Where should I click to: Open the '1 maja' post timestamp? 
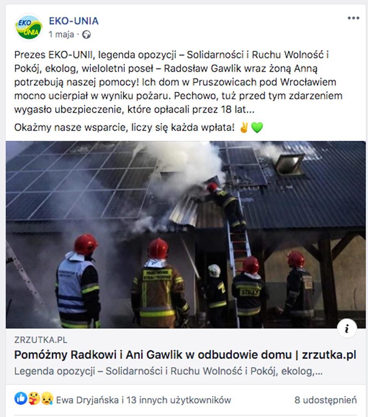tap(61, 35)
